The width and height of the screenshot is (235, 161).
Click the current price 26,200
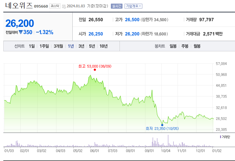coord(20,23)
